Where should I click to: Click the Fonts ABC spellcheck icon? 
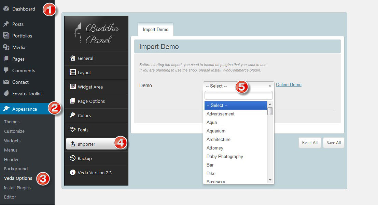click(x=73, y=129)
